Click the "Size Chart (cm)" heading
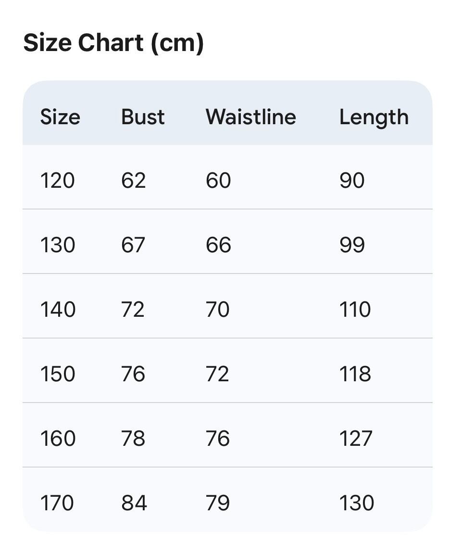Image resolution: width=461 pixels, height=557 pixels. (x=113, y=43)
